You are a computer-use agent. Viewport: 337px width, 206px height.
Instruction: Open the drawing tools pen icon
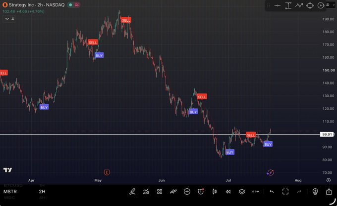pos(132,192)
